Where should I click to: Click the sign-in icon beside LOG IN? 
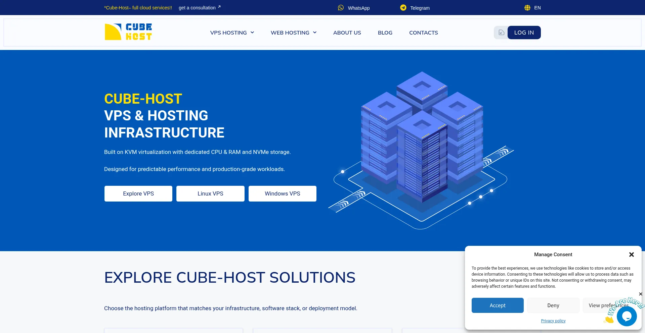point(501,33)
